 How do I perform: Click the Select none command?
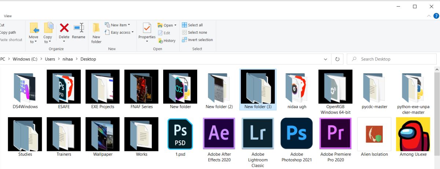coord(195,32)
